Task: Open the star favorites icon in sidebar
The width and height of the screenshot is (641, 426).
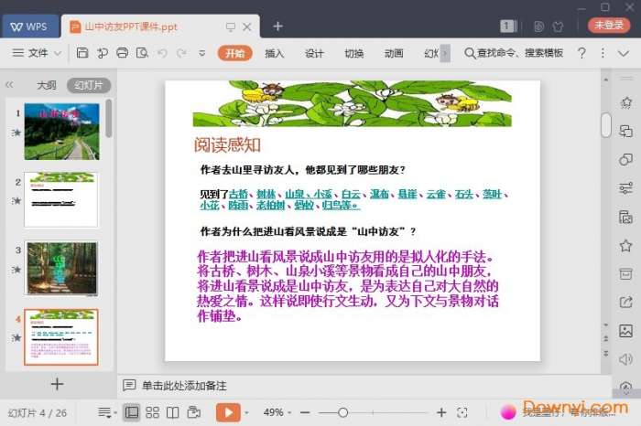Action: pos(625,246)
